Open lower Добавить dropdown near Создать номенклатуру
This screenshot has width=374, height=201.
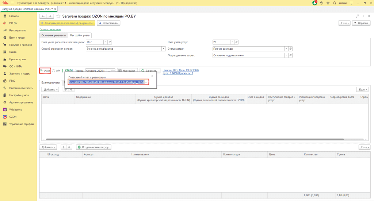click(x=48, y=147)
